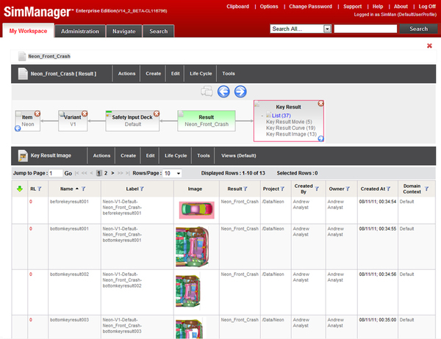The image size is (441, 339).
Task: Click the Jump to Page input field
Action: point(56,173)
